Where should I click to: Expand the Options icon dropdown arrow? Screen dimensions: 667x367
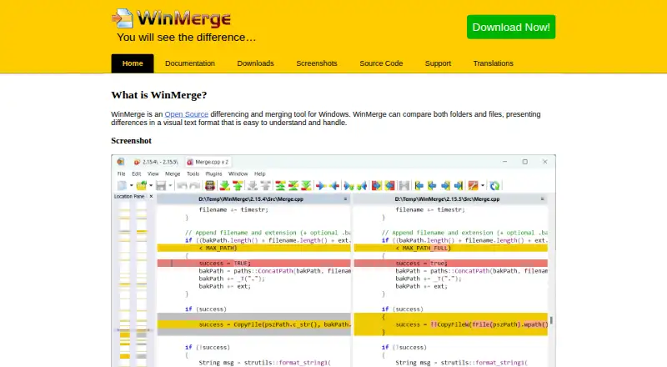(x=483, y=186)
